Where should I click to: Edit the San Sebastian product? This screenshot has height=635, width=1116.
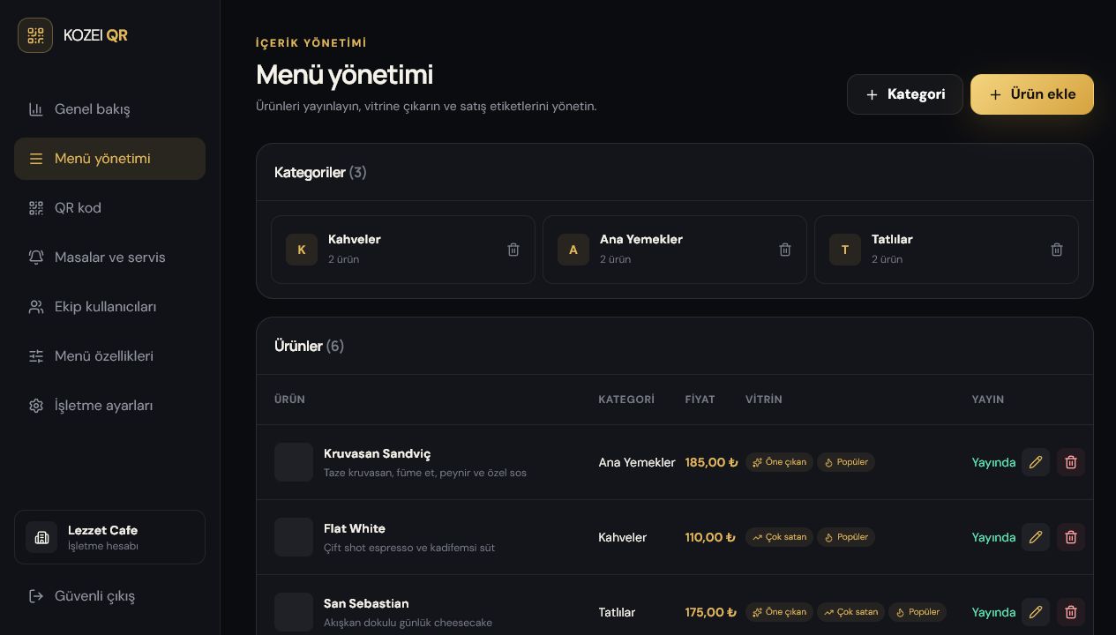(1036, 612)
